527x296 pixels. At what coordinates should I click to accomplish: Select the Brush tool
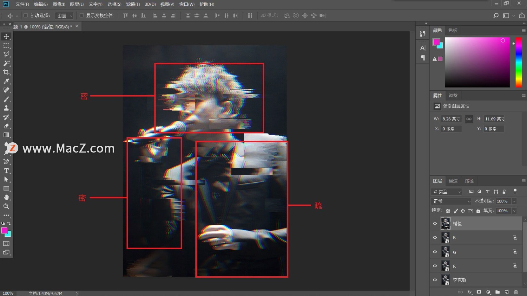(x=6, y=99)
